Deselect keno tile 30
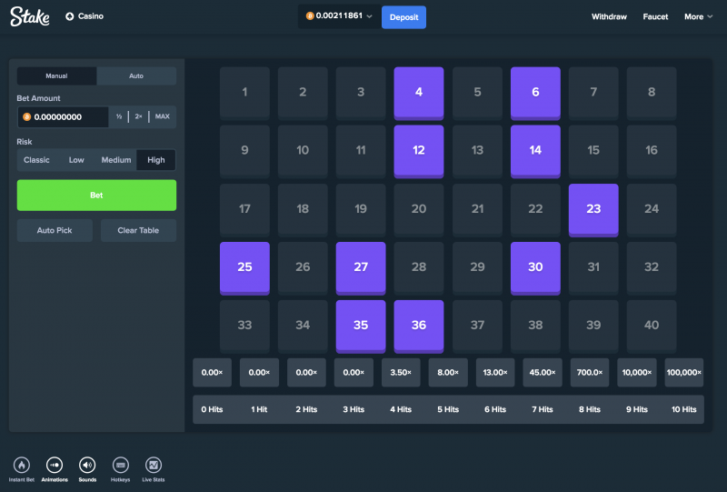The image size is (727, 492). point(535,267)
